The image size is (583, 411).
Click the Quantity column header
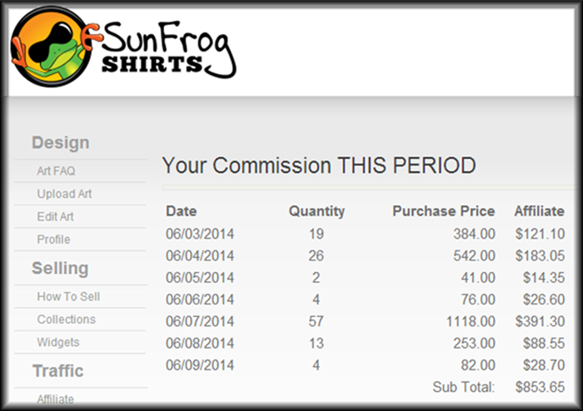click(x=316, y=211)
